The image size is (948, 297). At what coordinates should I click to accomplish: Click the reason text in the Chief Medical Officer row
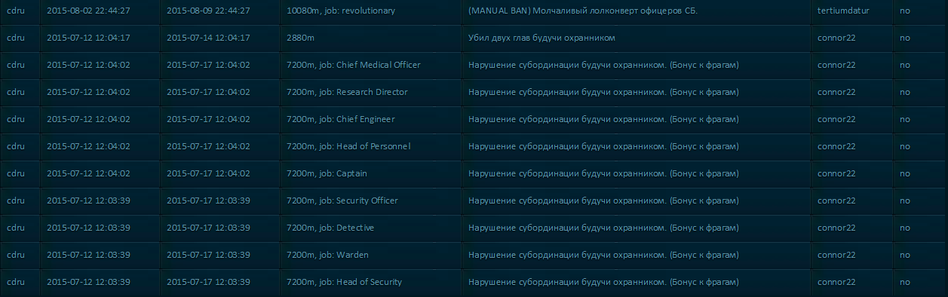pos(603,65)
